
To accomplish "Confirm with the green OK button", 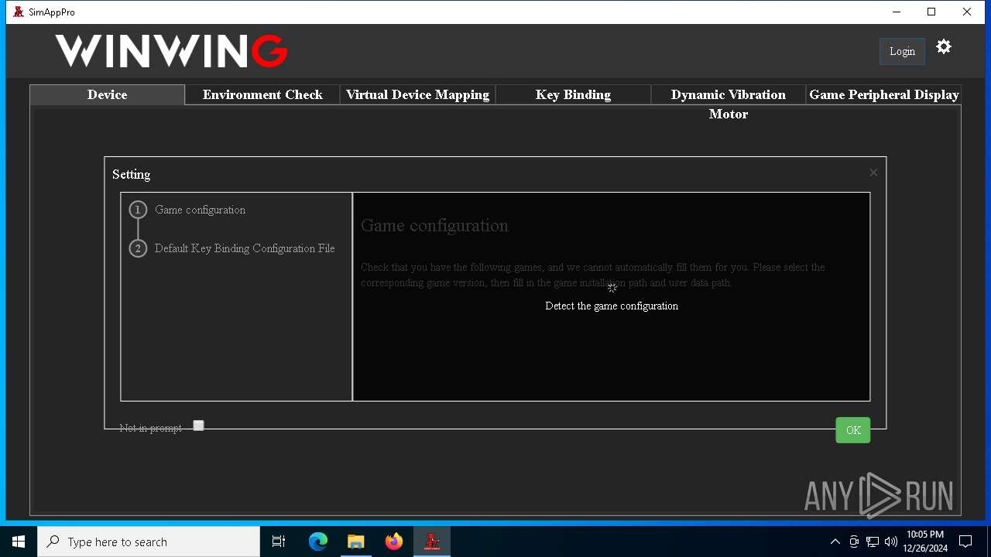I will 853,430.
